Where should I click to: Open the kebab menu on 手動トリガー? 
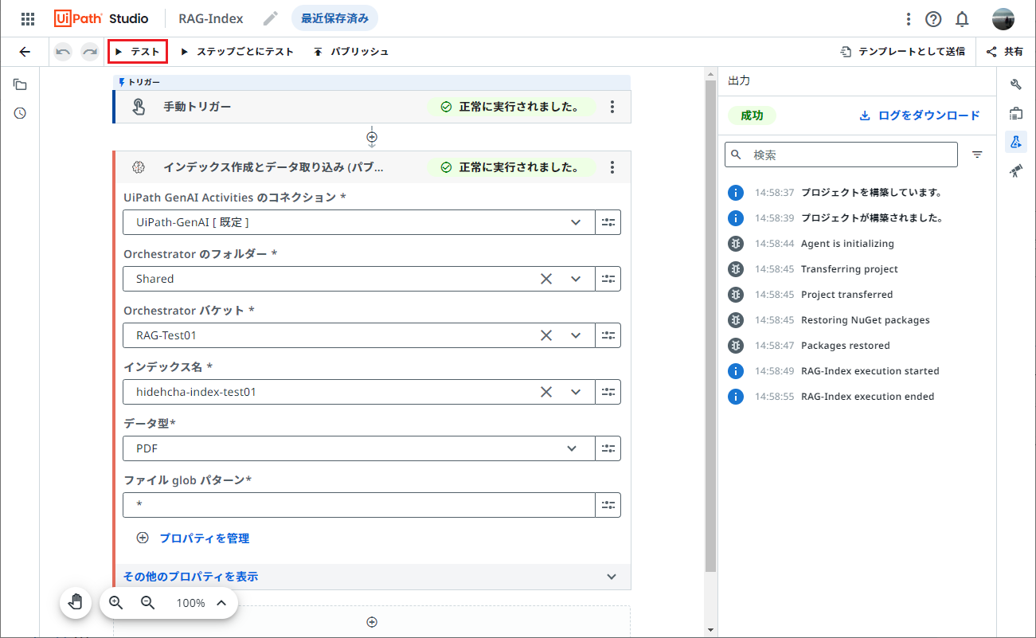point(612,106)
